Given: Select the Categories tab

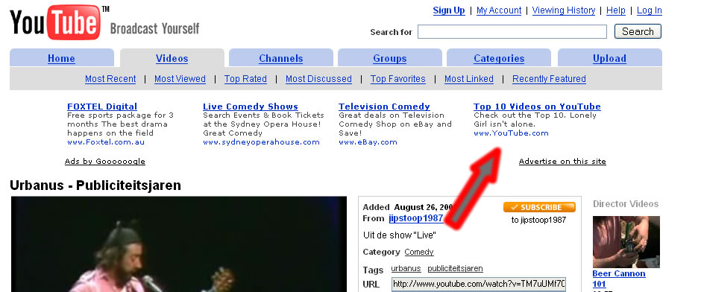Looking at the screenshot, I should click(x=499, y=59).
